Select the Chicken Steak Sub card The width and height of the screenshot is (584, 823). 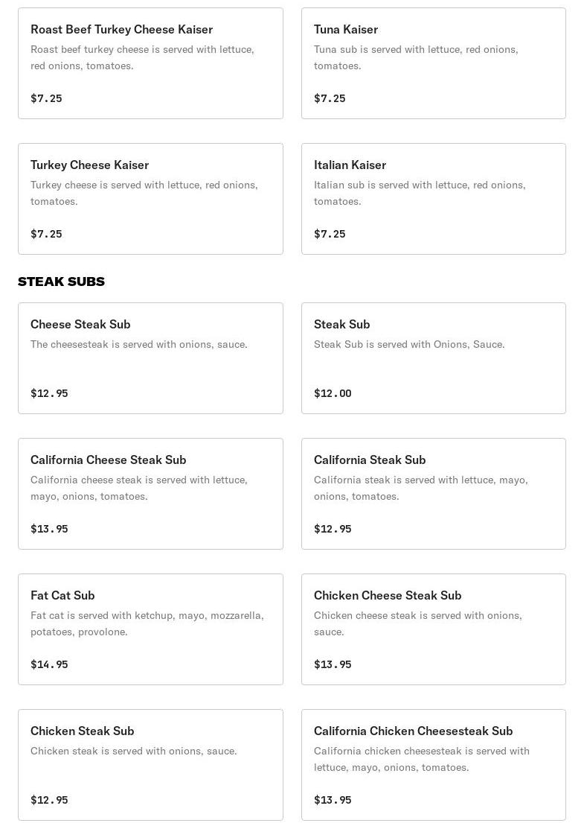150,765
